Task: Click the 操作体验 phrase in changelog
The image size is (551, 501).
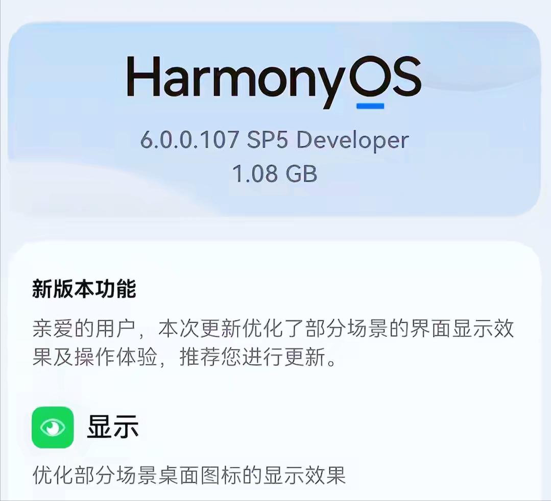Action: pos(115,358)
